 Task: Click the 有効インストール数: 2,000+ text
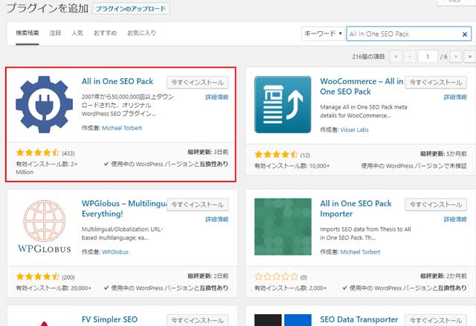click(x=291, y=288)
